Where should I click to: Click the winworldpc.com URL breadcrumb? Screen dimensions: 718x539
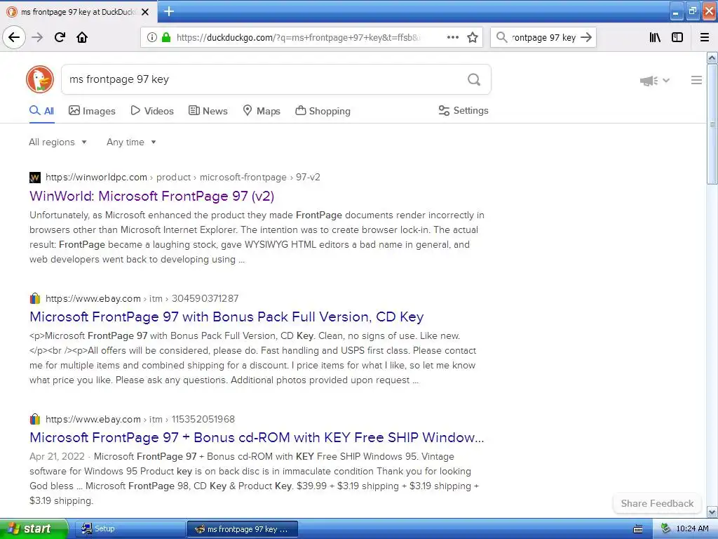183,178
